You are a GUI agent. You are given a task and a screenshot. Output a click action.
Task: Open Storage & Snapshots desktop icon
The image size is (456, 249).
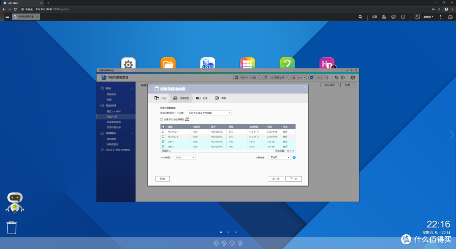(x=208, y=63)
